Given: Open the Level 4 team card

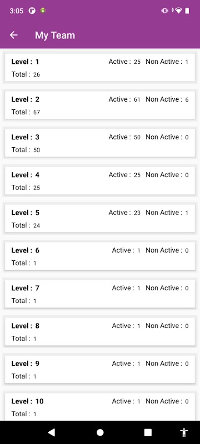Looking at the screenshot, I should click(100, 180).
